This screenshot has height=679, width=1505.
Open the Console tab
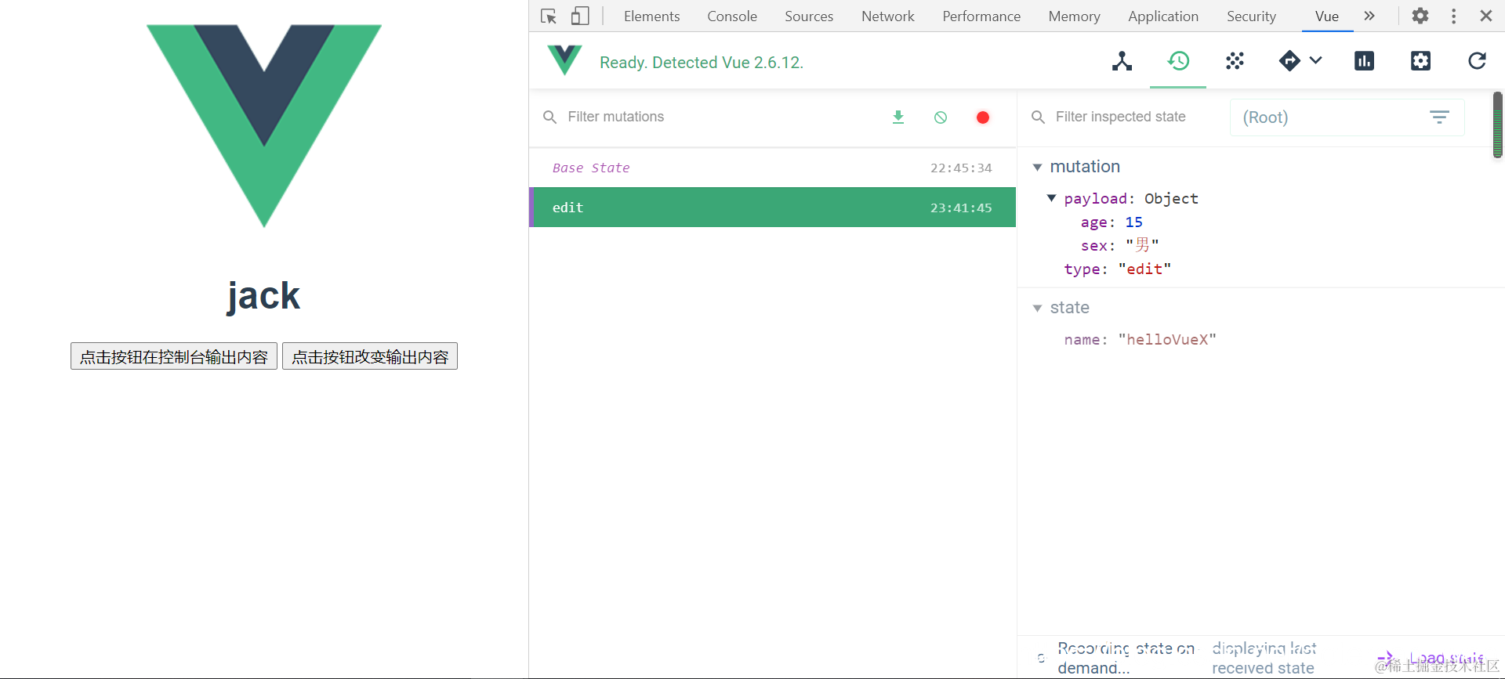(732, 16)
